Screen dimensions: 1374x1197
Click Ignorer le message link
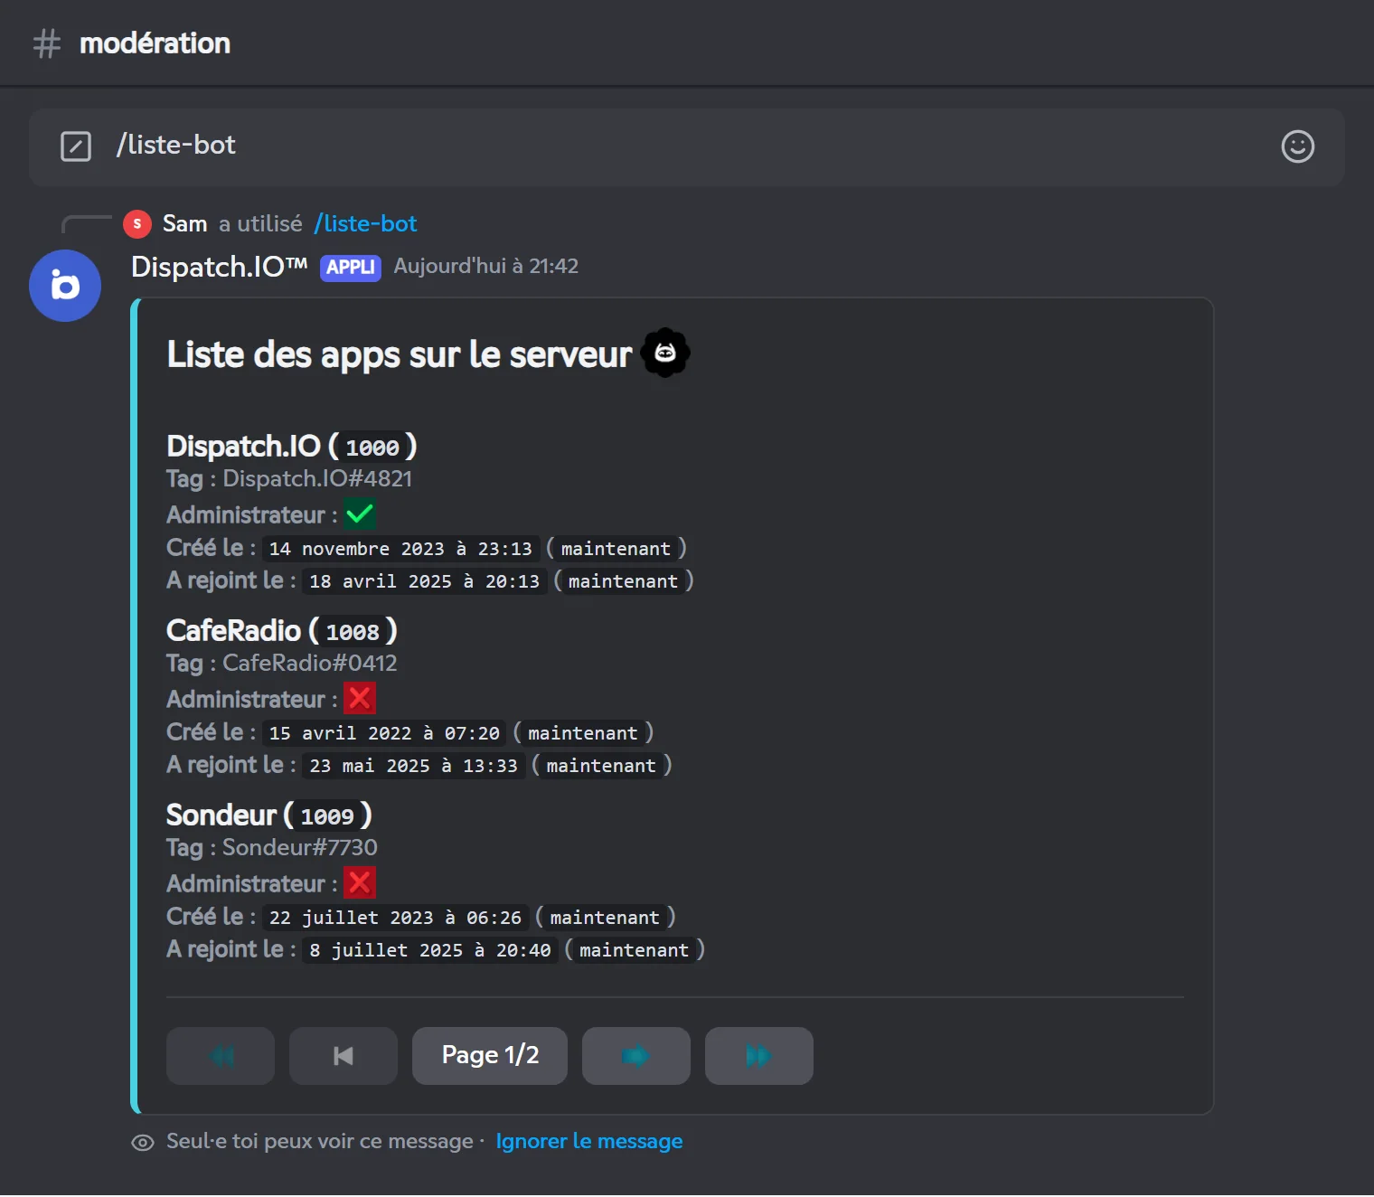pos(589,1142)
